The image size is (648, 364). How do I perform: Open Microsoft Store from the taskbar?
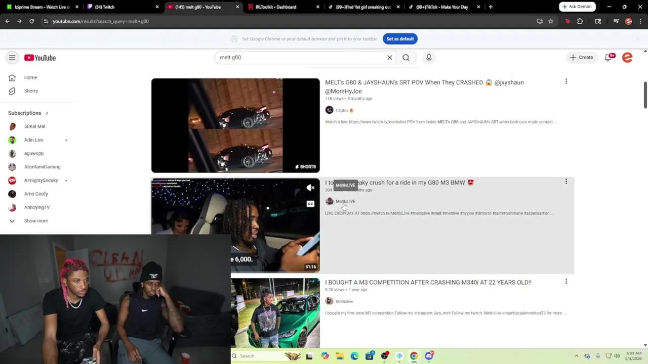pos(370,356)
